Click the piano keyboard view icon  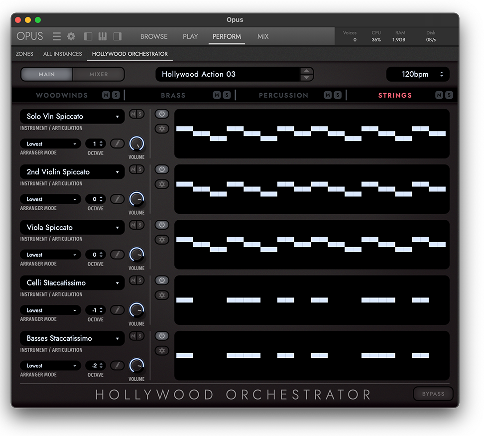(x=103, y=36)
